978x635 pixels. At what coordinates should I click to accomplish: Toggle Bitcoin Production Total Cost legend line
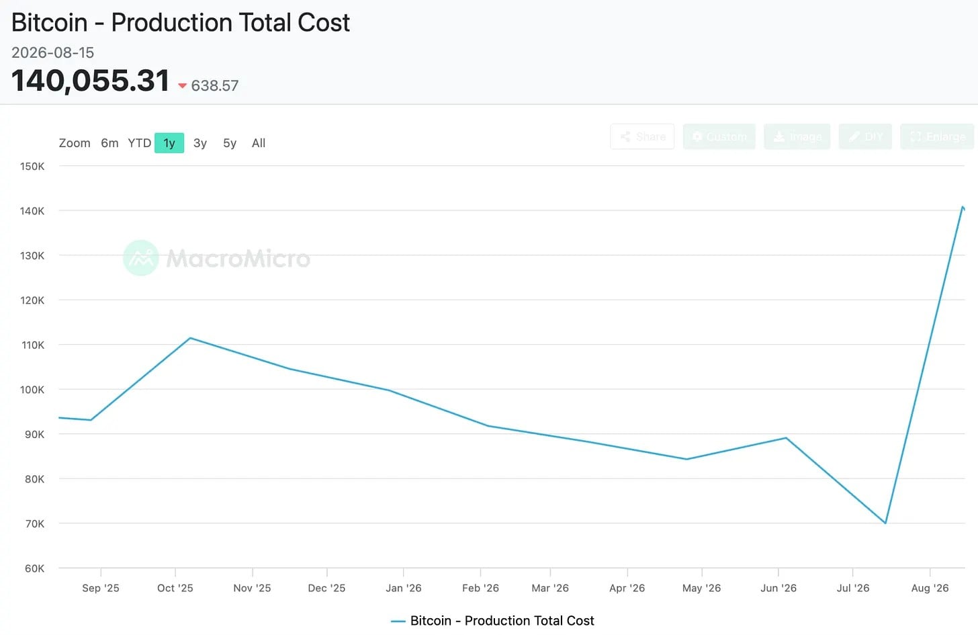point(492,621)
